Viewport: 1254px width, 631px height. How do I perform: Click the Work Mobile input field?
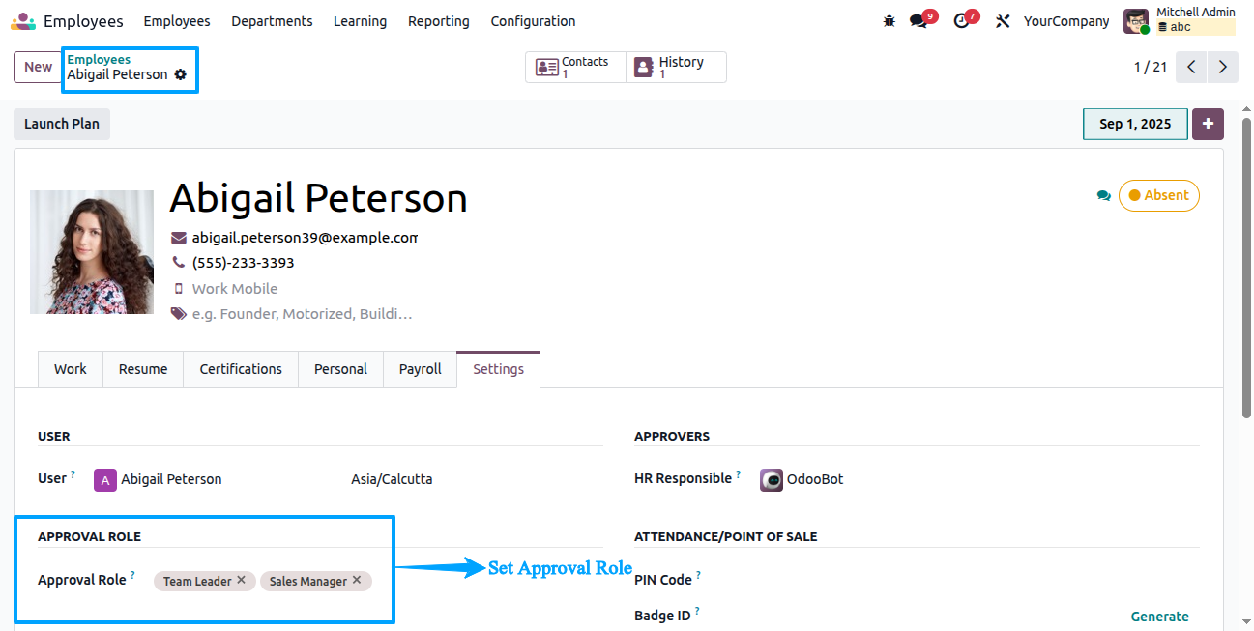(x=305, y=289)
